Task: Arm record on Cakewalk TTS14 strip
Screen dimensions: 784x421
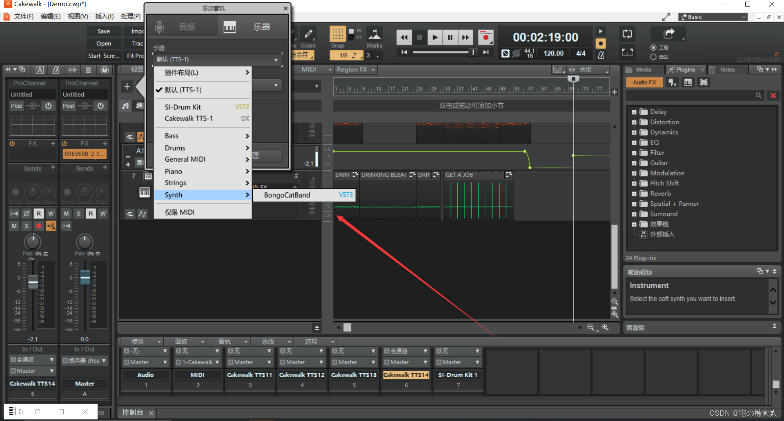Action: 39,226
